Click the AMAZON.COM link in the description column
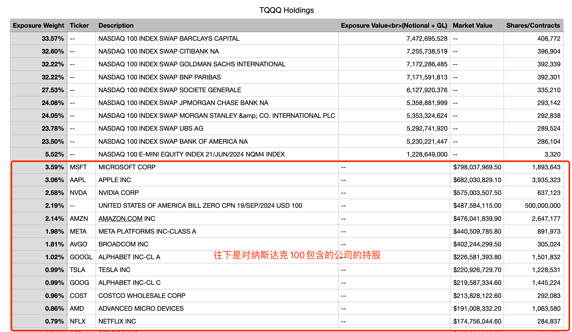 [120, 219]
